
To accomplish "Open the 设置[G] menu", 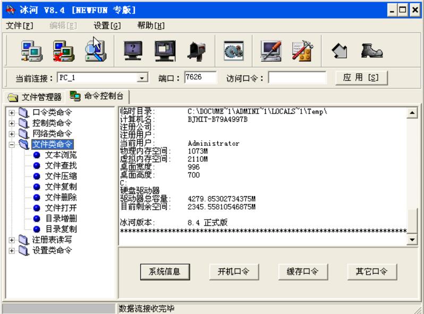I will 107,25.
